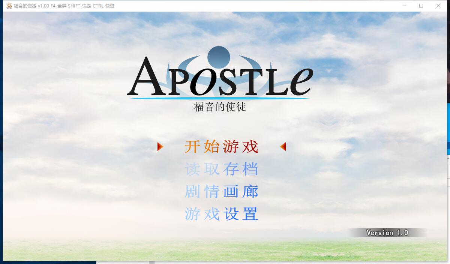Close the Apostle game window
Image resolution: width=450 pixels, height=264 pixels.
(438, 6)
